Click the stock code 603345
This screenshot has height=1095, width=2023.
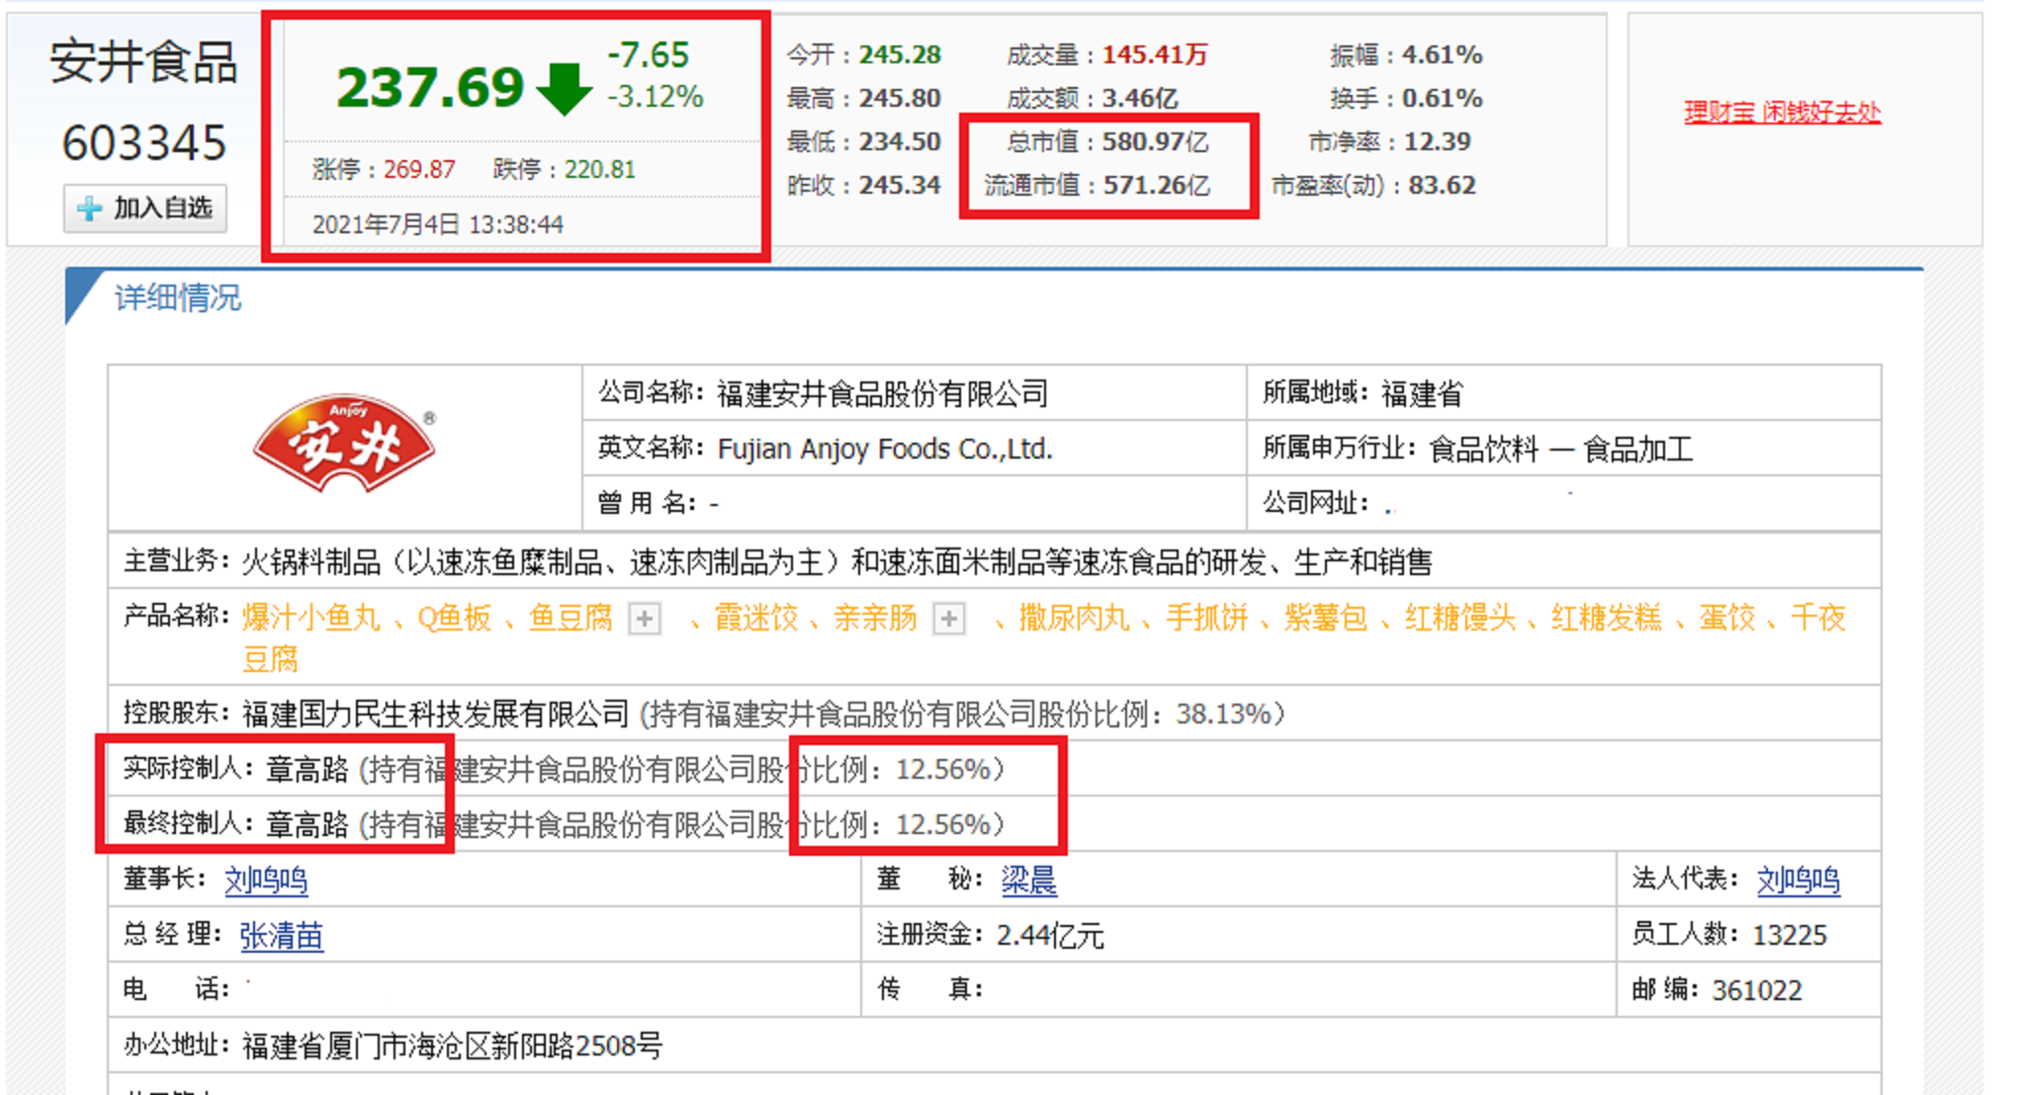pos(144,143)
